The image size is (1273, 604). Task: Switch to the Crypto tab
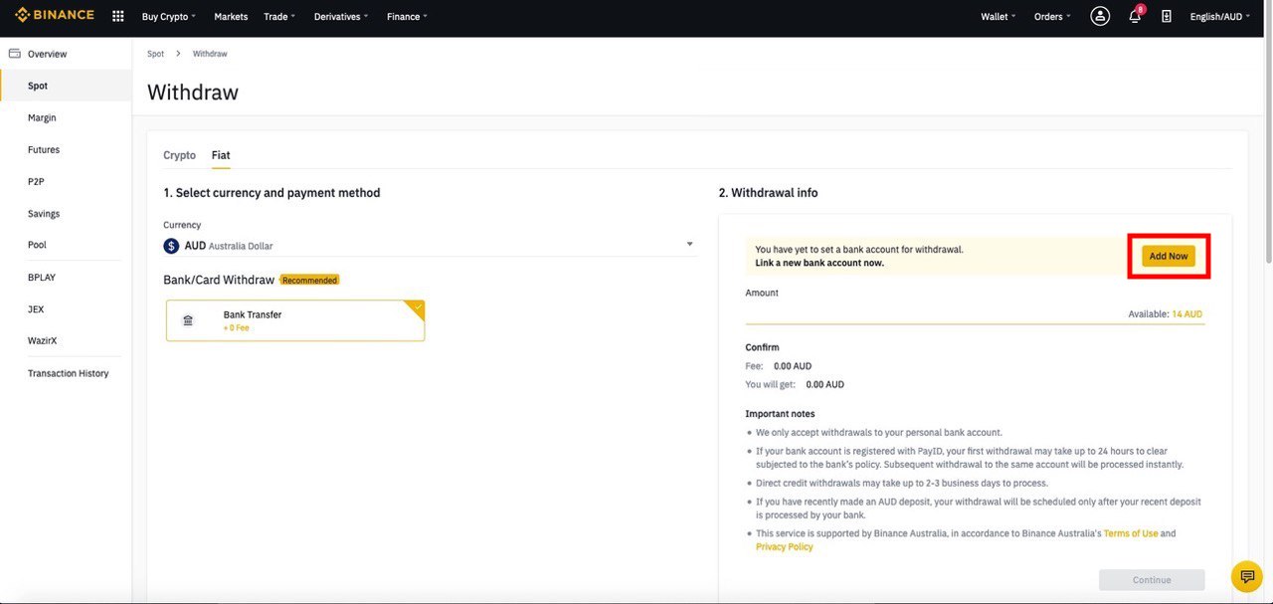(x=180, y=155)
